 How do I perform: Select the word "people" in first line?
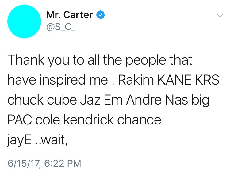click(x=146, y=60)
